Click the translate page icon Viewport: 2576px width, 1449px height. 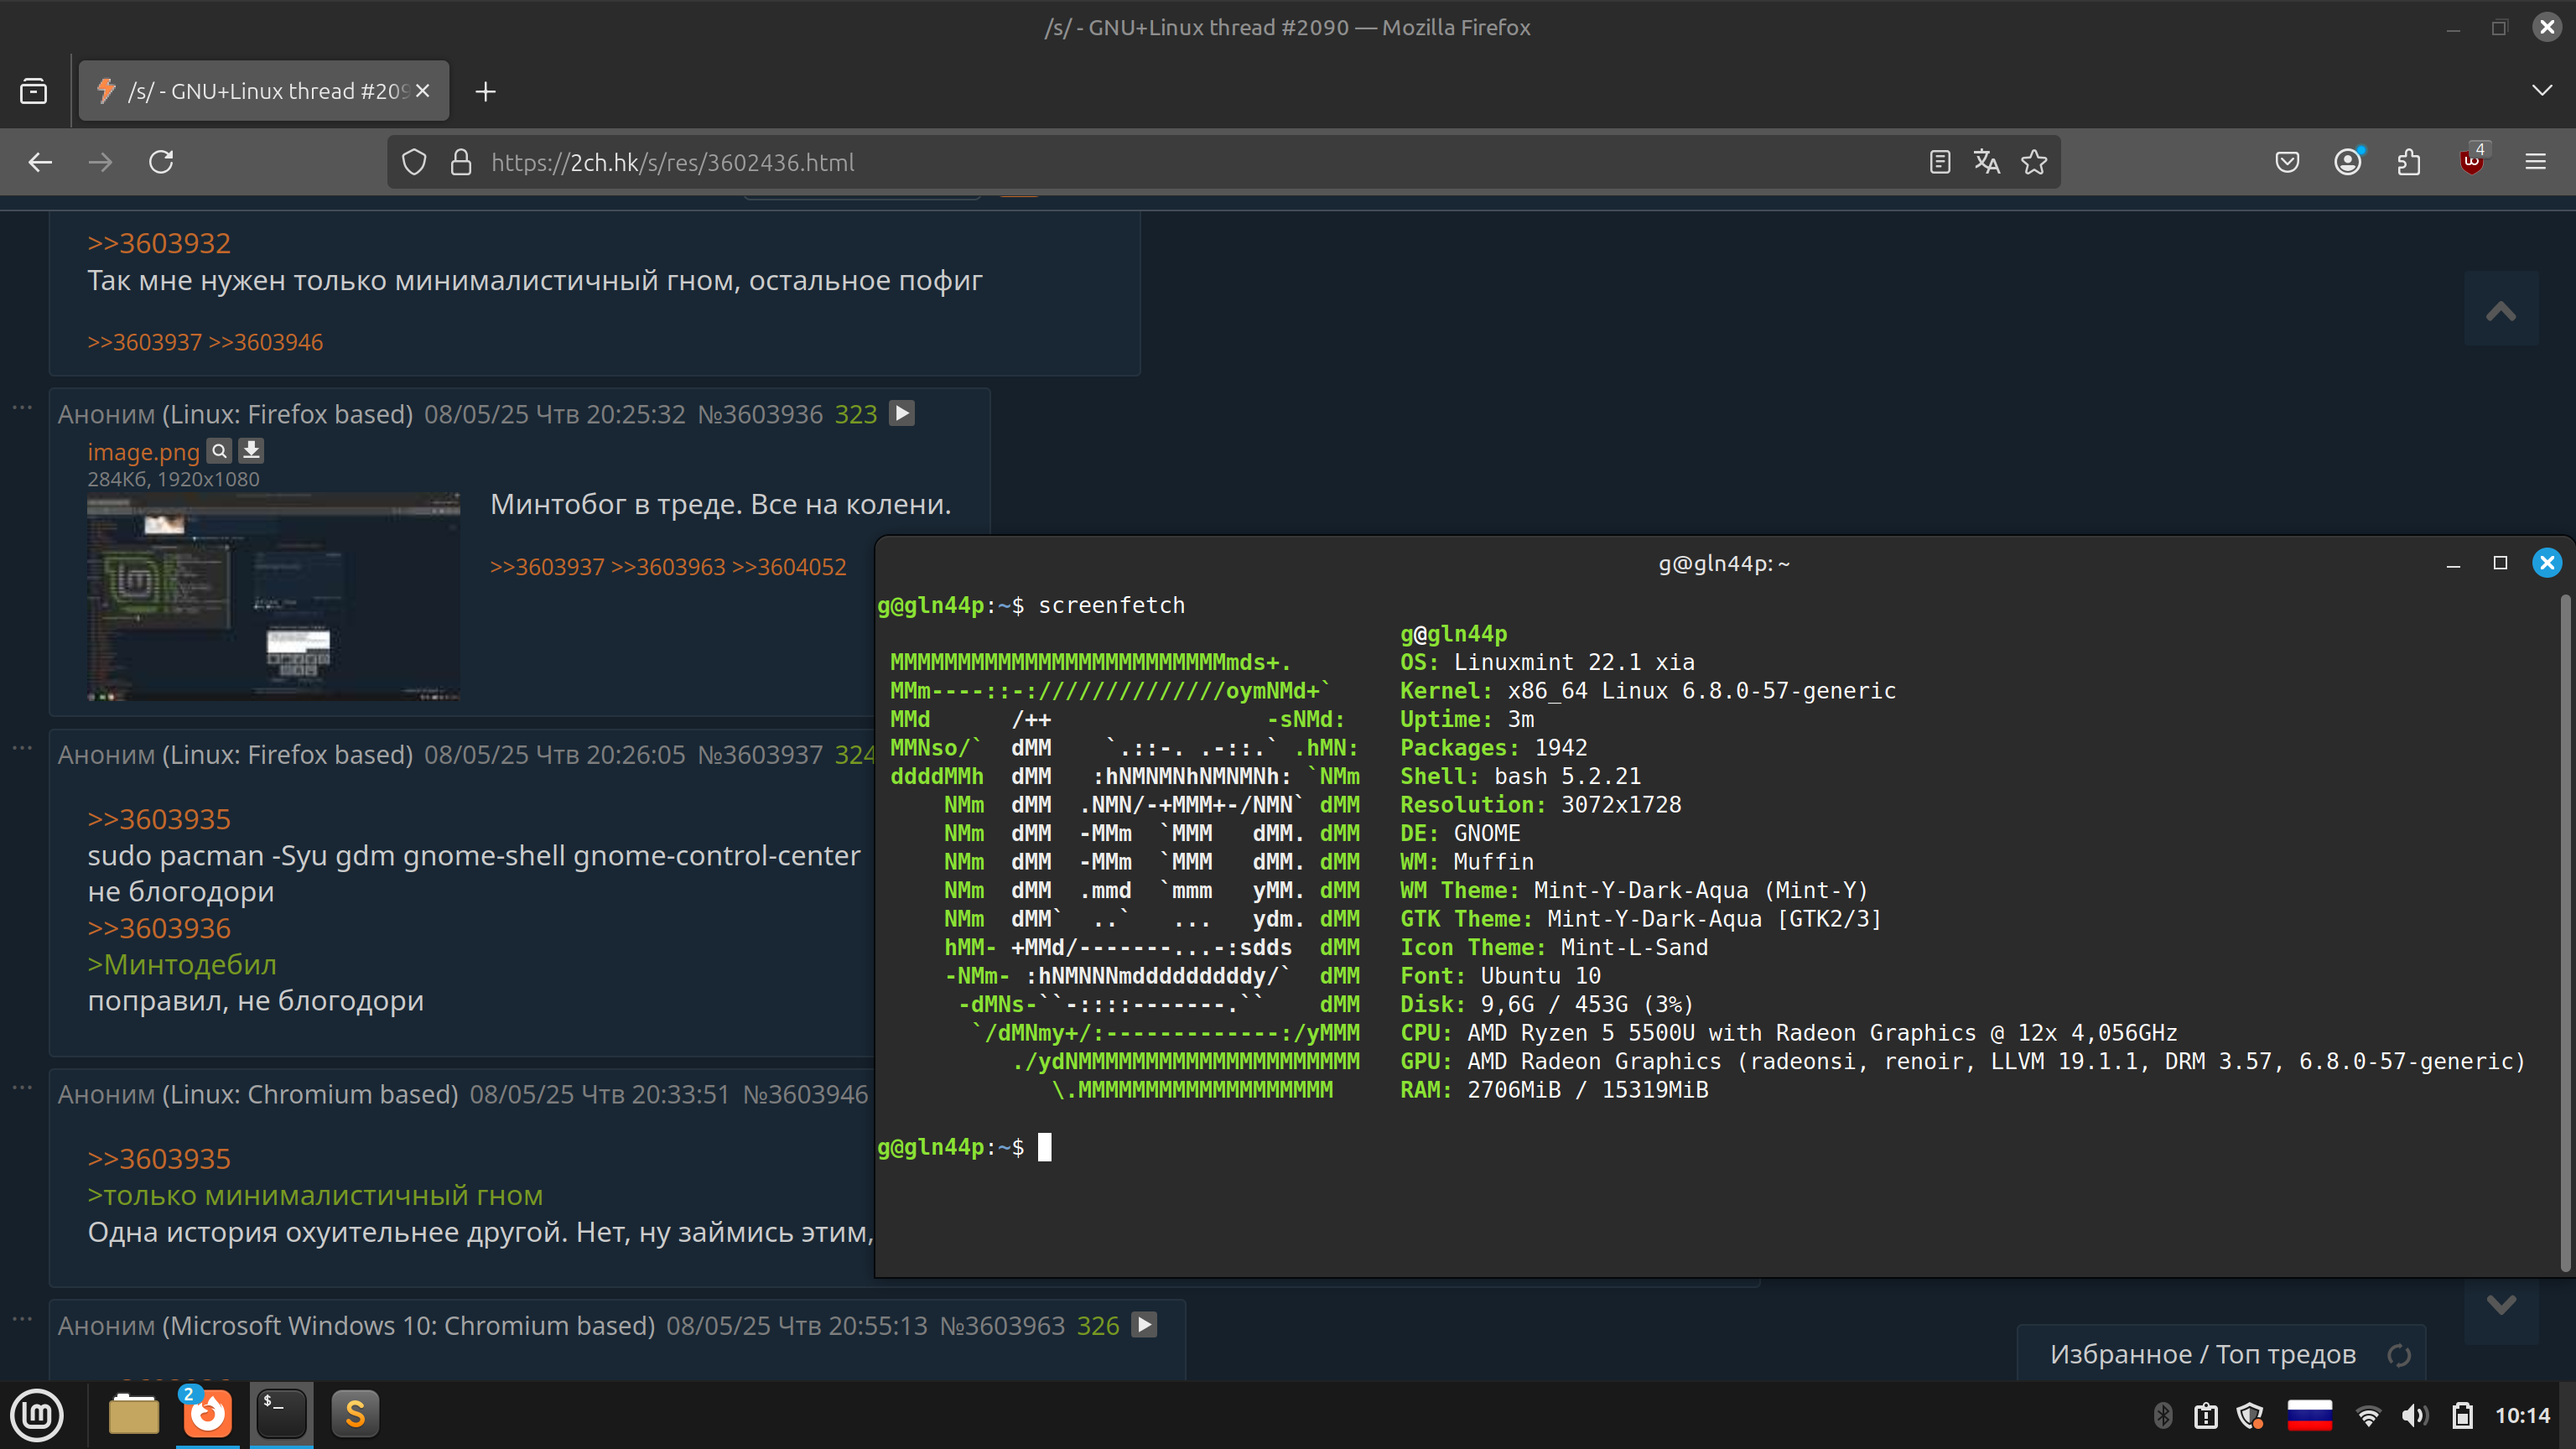(x=1986, y=162)
